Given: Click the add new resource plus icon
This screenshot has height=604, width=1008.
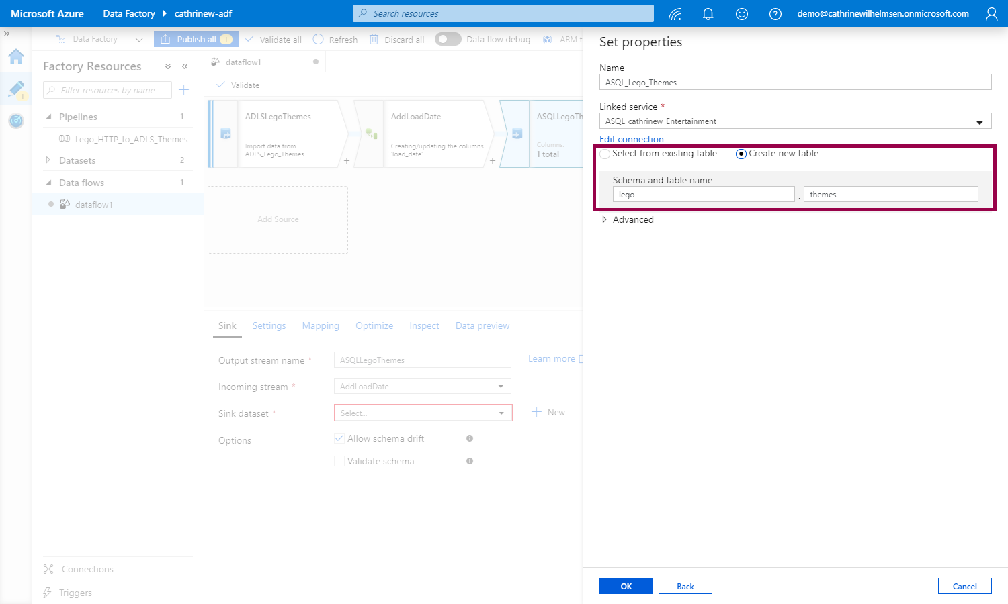Looking at the screenshot, I should tap(184, 90).
